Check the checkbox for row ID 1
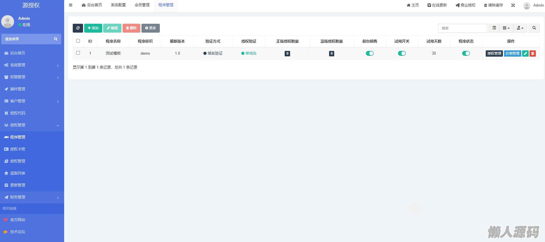This screenshot has width=545, height=242. coord(78,53)
